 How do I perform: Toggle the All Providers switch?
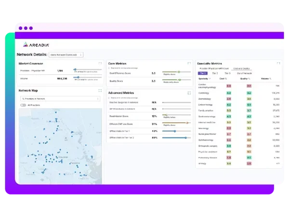point(23,105)
